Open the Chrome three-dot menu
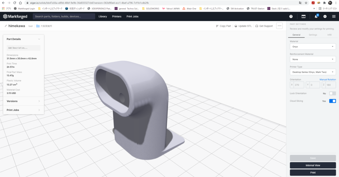 tap(336, 3)
